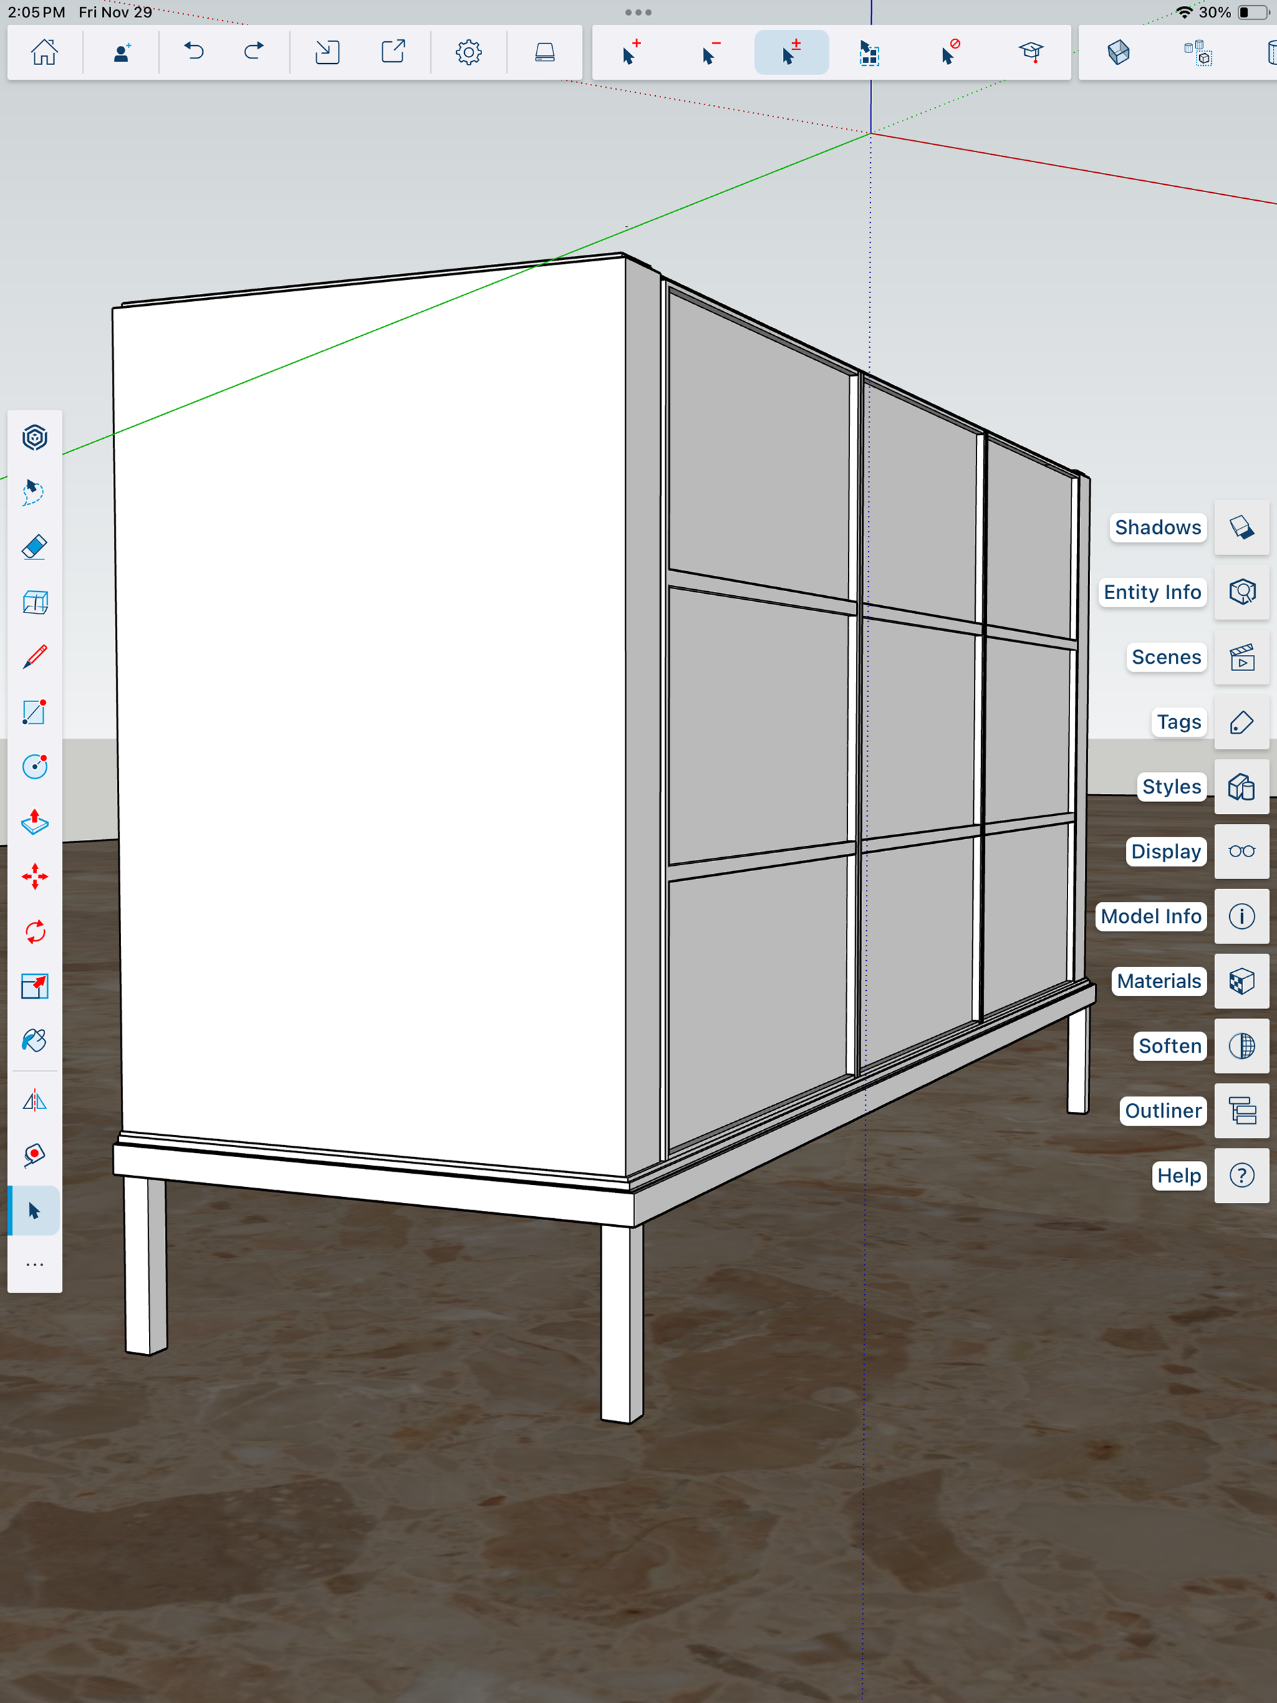The image size is (1277, 1703).
Task: Open the Shadows panel
Action: (1242, 527)
